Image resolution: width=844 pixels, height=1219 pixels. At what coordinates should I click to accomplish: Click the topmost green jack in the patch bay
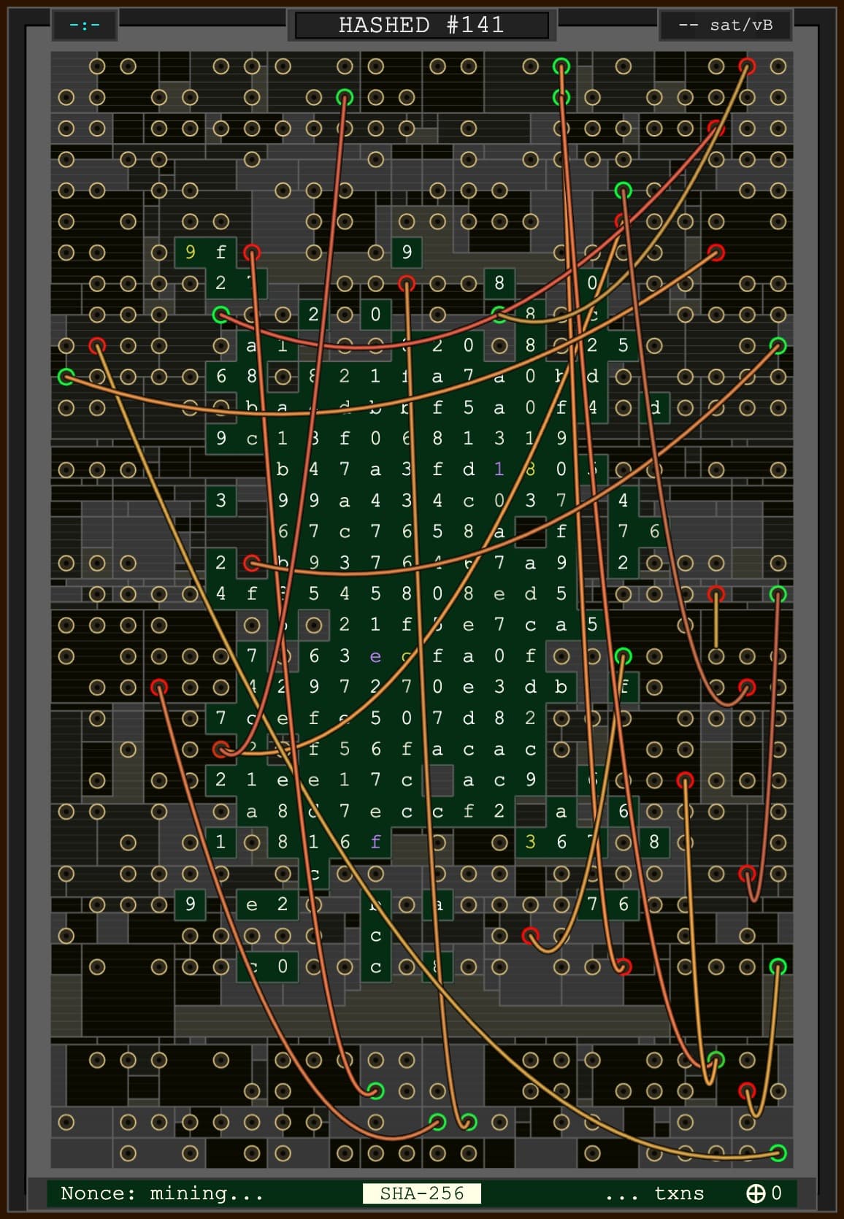(x=561, y=66)
